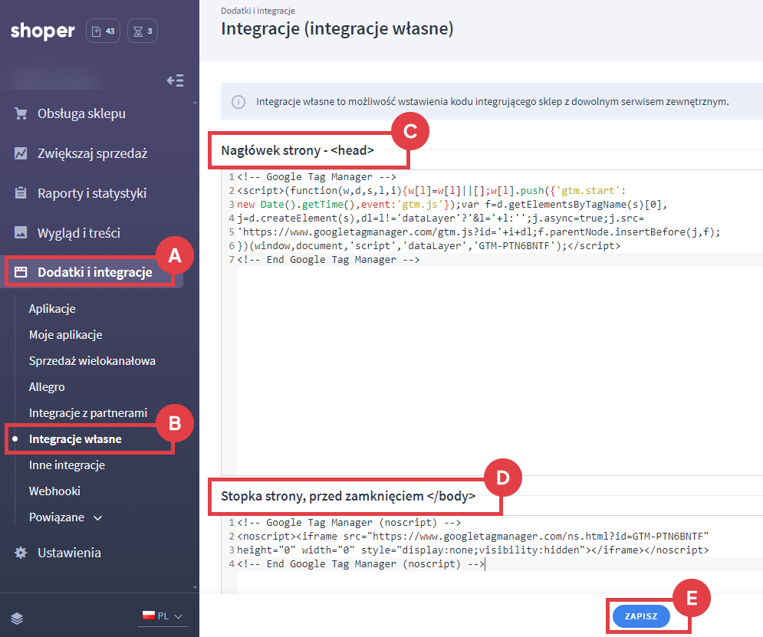Collapse the sidebar with the arrow icon
The image size is (763, 637).
(x=175, y=80)
